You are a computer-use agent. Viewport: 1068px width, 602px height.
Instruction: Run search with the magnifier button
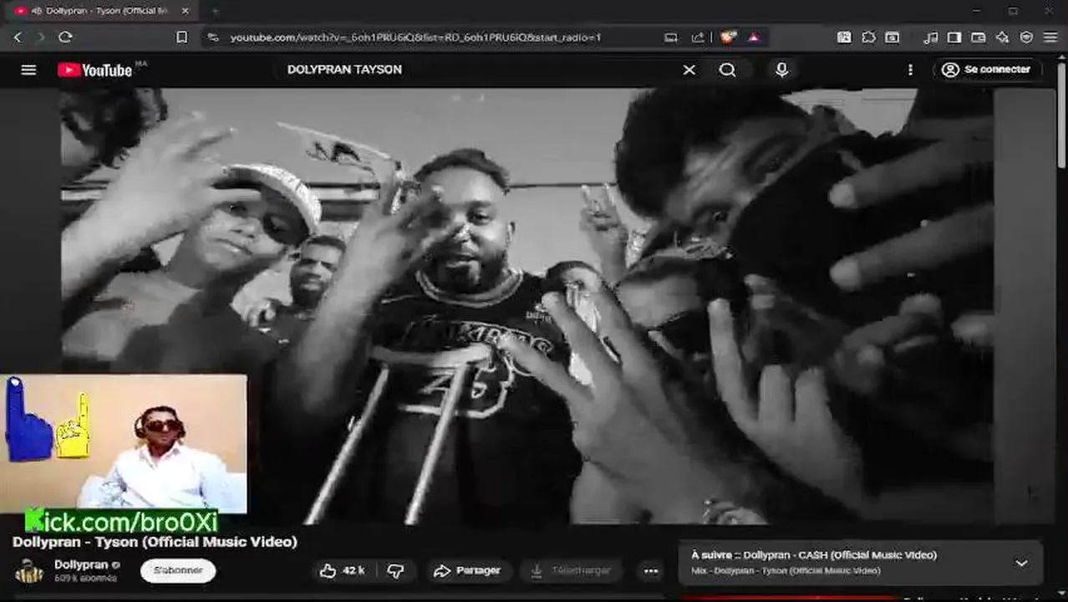(728, 70)
